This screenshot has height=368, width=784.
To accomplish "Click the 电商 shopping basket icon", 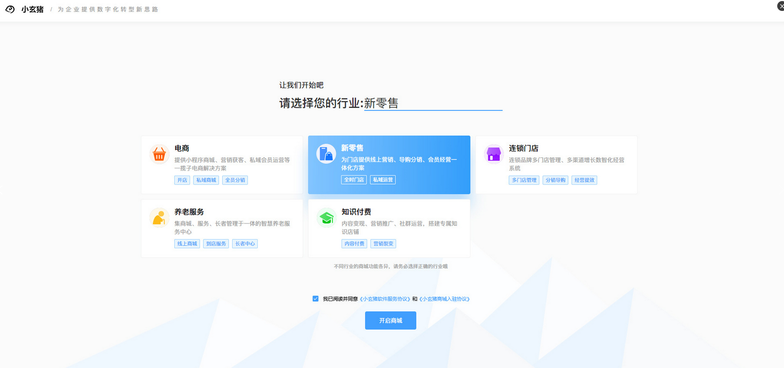I will pos(159,154).
